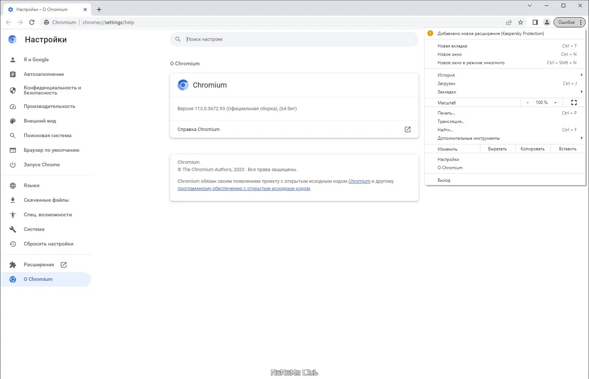589x379 pixels.
Task: Open the profile avatar icon
Action: pos(547,22)
